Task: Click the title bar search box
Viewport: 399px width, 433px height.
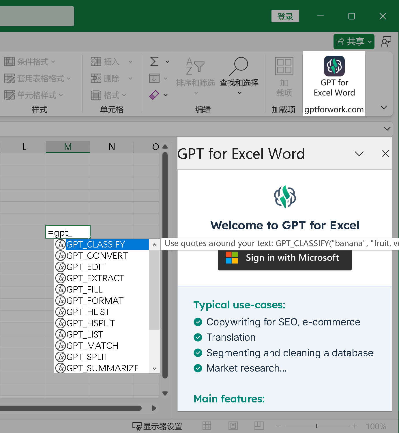Action: (37, 16)
